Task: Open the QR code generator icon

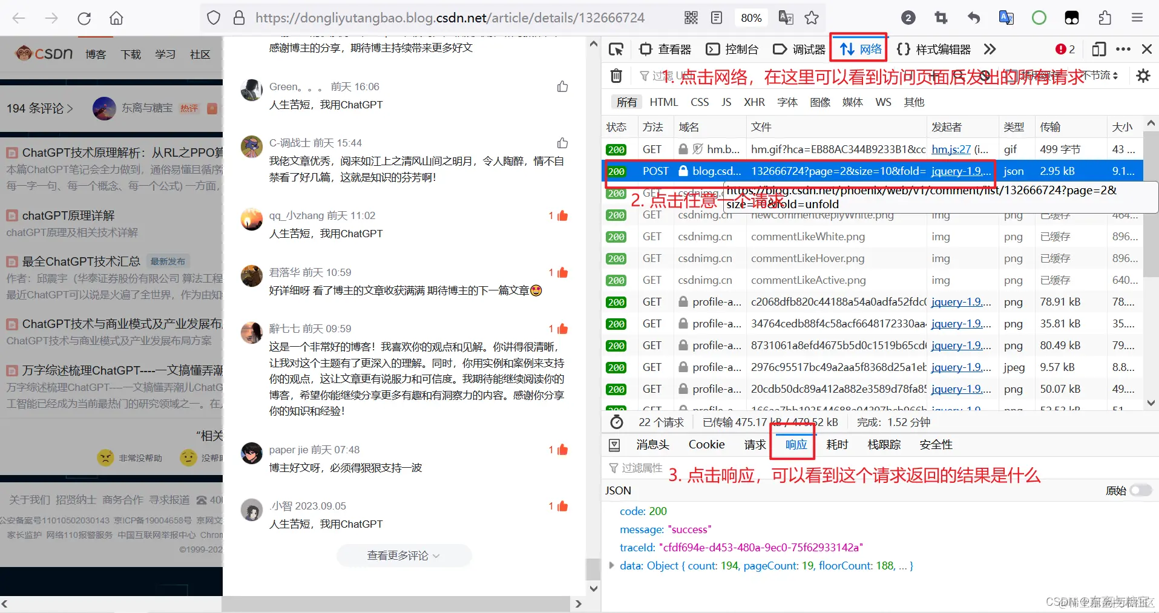Action: point(691,18)
